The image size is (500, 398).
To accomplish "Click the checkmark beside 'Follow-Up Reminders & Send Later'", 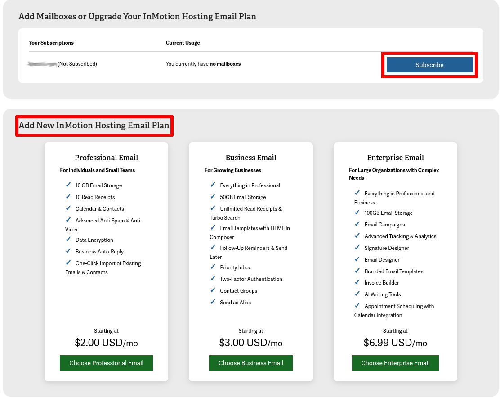I will 213,247.
